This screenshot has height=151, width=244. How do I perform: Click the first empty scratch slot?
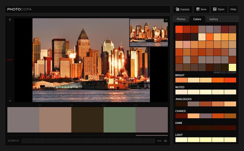[x=27, y=141]
